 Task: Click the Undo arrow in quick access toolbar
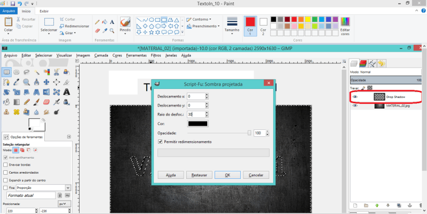[20, 3]
